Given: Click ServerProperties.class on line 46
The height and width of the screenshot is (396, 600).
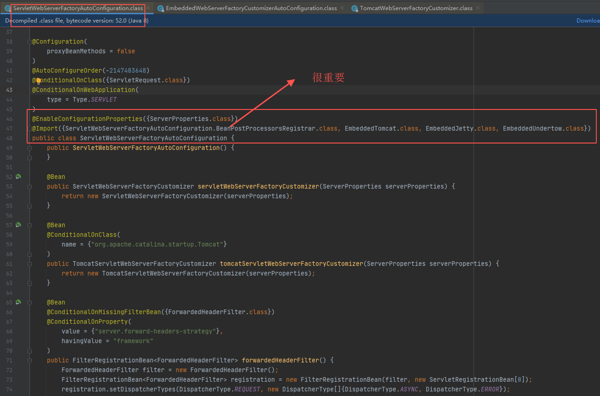Looking at the screenshot, I should pos(191,118).
